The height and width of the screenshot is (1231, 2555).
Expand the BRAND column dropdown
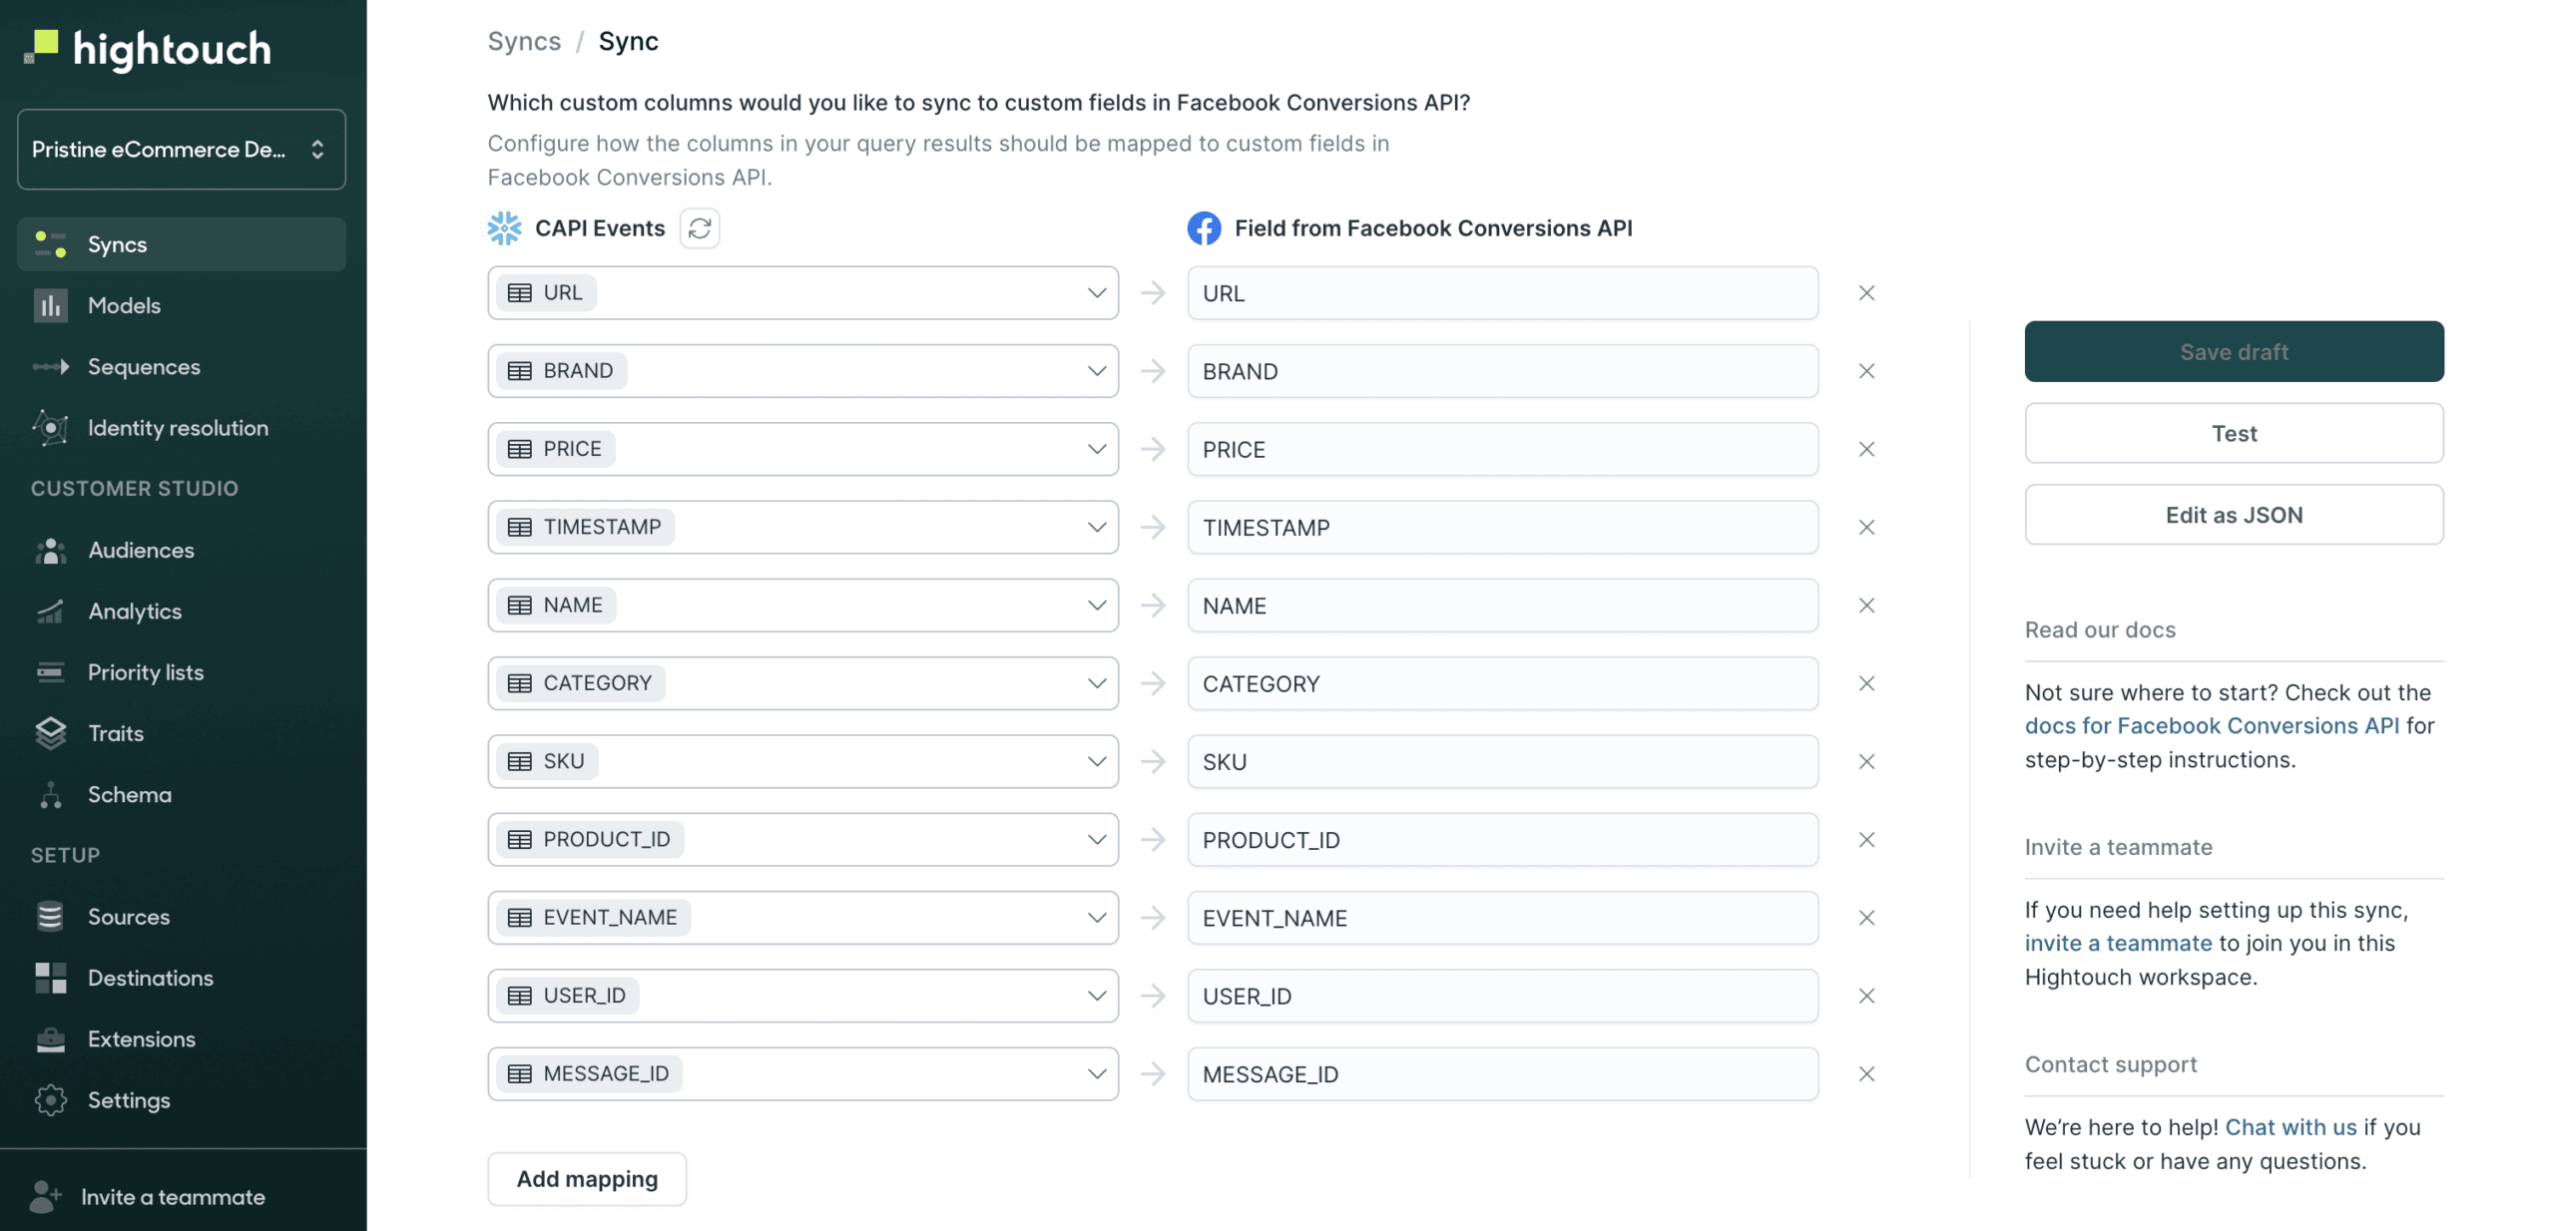(x=1096, y=371)
